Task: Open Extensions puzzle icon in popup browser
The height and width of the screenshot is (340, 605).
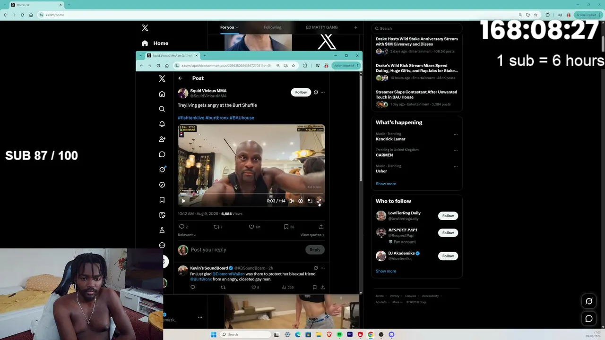Action: [x=305, y=66]
